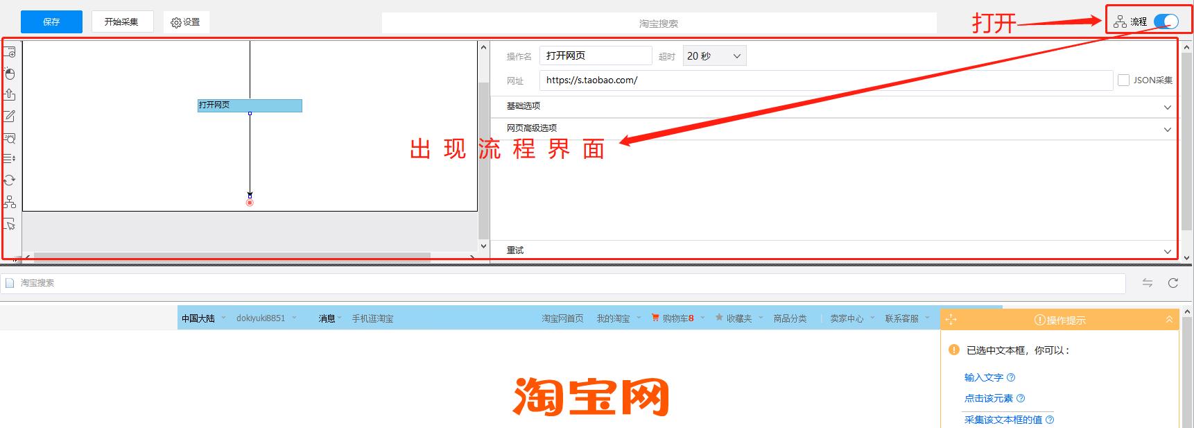Select the hover cursor step icon
This screenshot has height=428, width=1194.
pos(10,224)
